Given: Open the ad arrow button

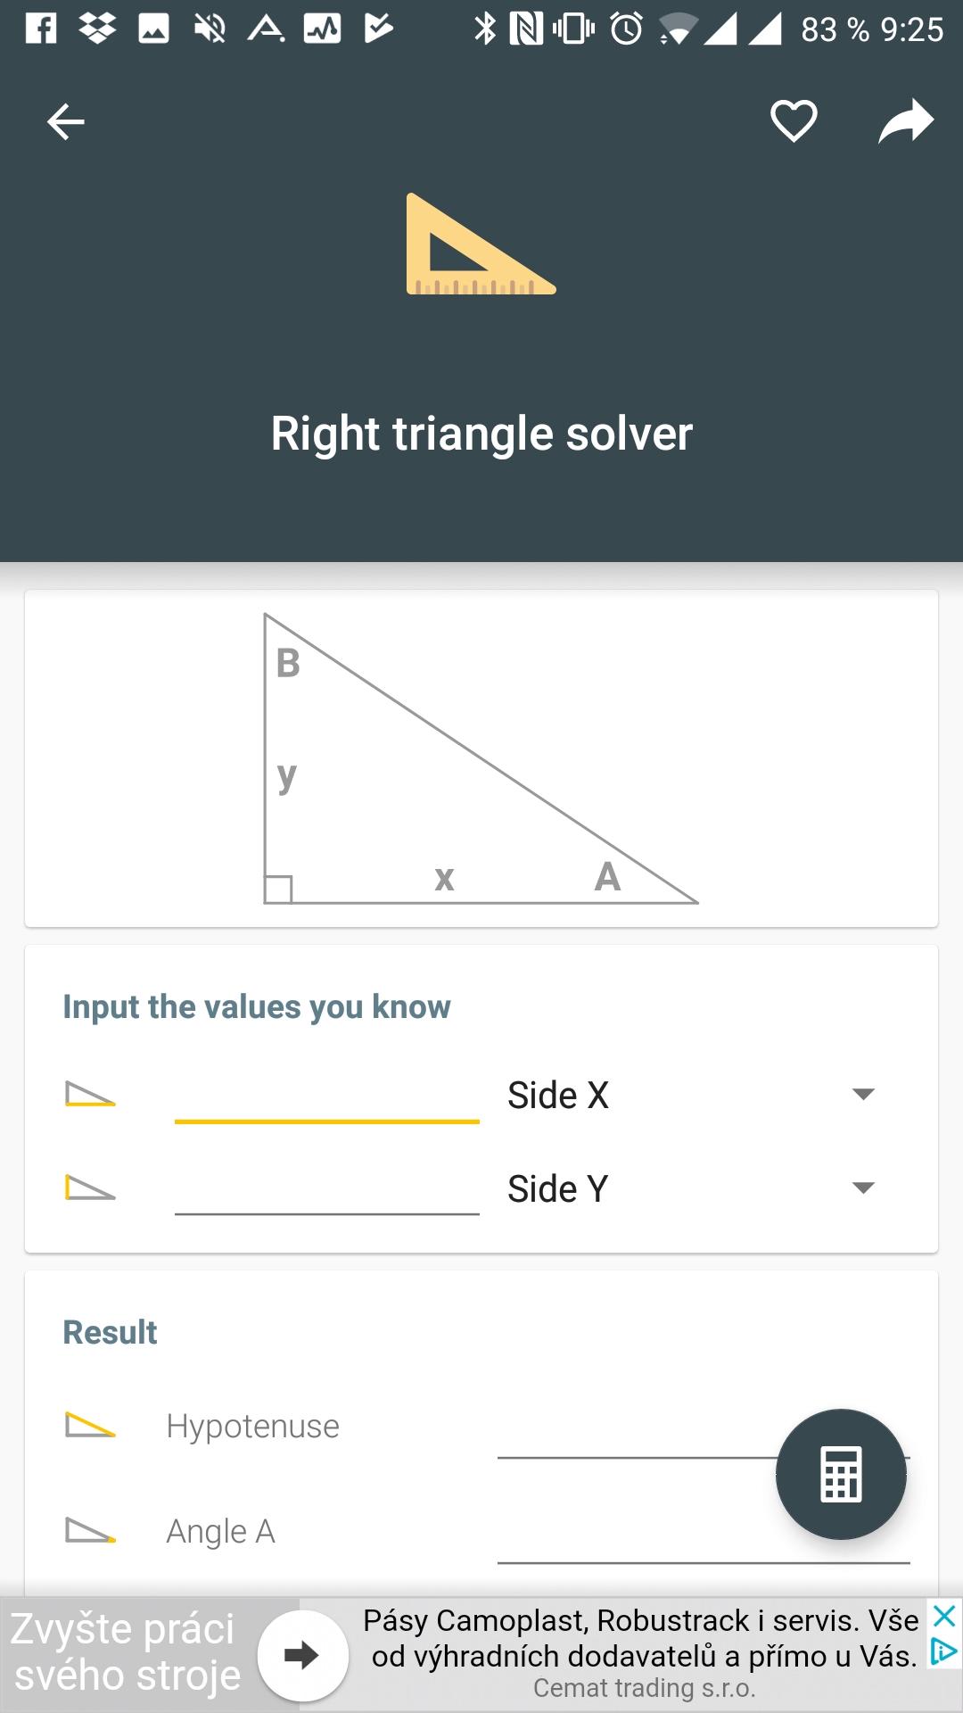Looking at the screenshot, I should tap(302, 1655).
